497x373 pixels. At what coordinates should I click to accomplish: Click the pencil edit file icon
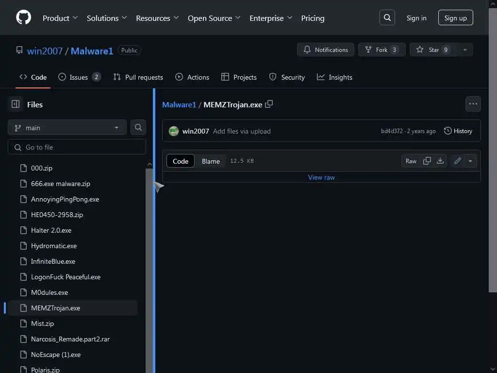pos(457,161)
